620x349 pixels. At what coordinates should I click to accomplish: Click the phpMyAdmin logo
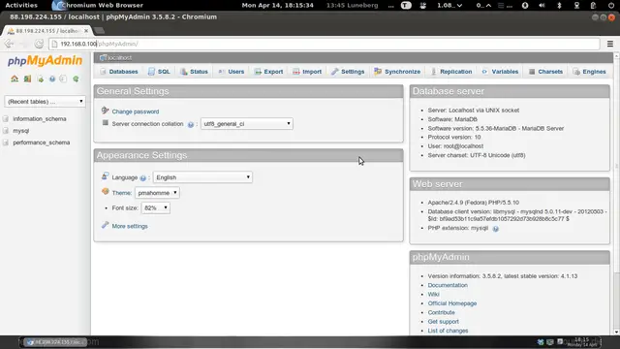(46, 60)
